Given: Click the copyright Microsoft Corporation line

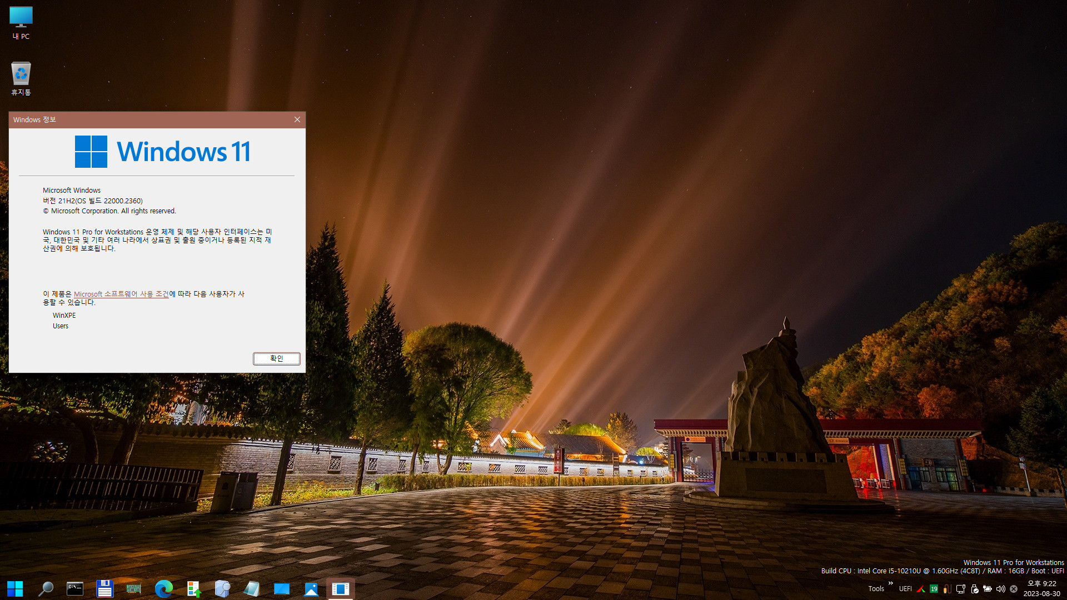Looking at the screenshot, I should click(x=109, y=211).
